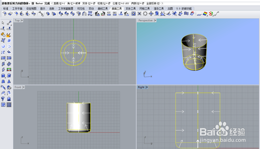Screen dimensions: 260x149
Task: Click the 全部反转(F) command option
Action: 153,3
